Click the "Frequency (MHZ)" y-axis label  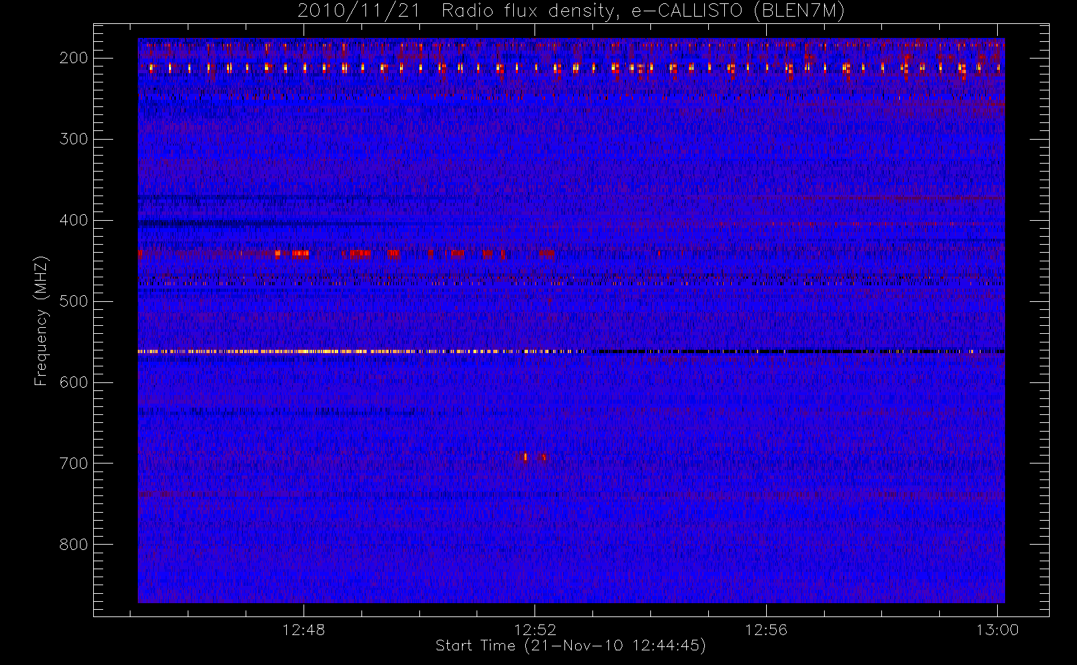point(41,321)
